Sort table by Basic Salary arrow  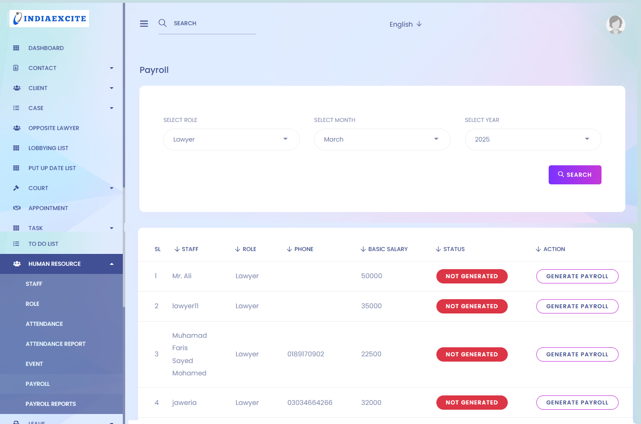pos(364,249)
